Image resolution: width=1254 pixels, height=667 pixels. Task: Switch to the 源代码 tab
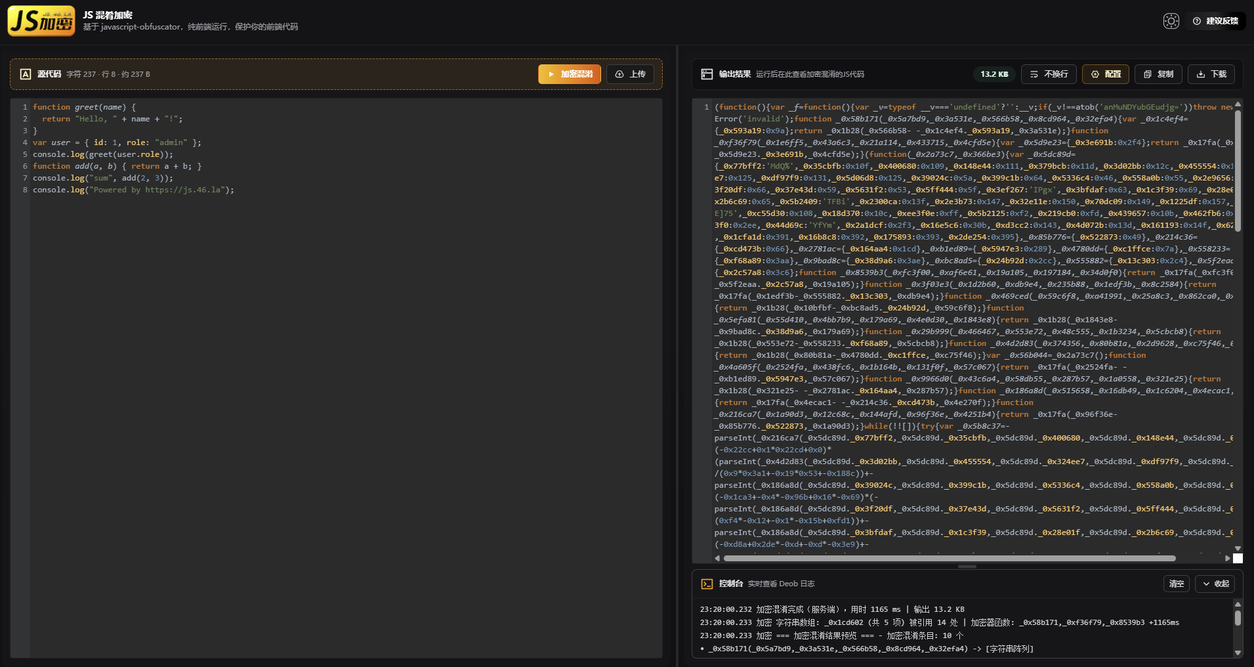(x=49, y=74)
